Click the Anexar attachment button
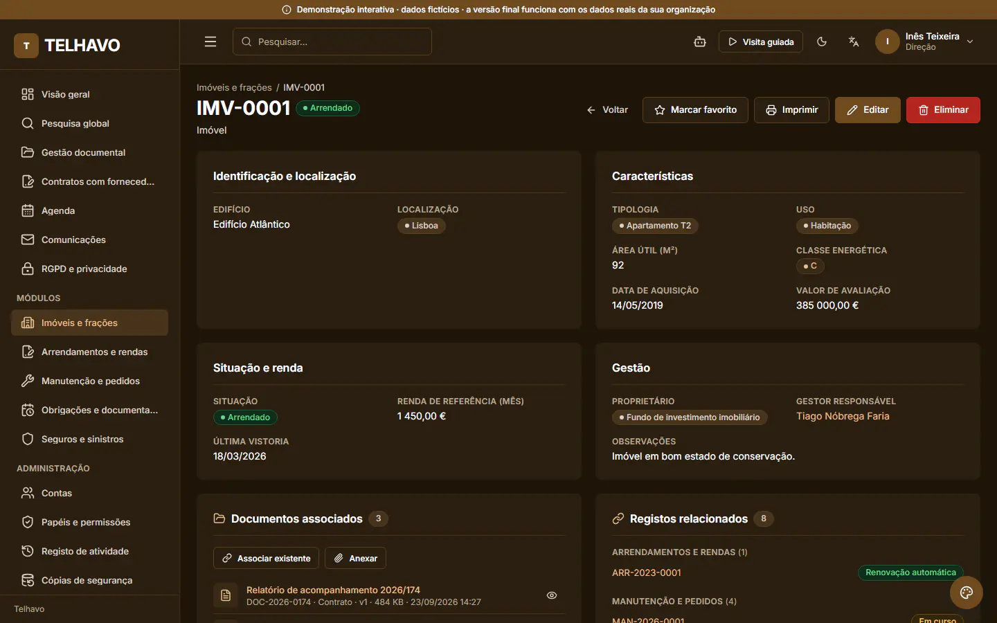Screen dimensions: 997x623 (356, 558)
